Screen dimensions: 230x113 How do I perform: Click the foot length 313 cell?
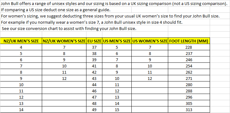(189, 110)
